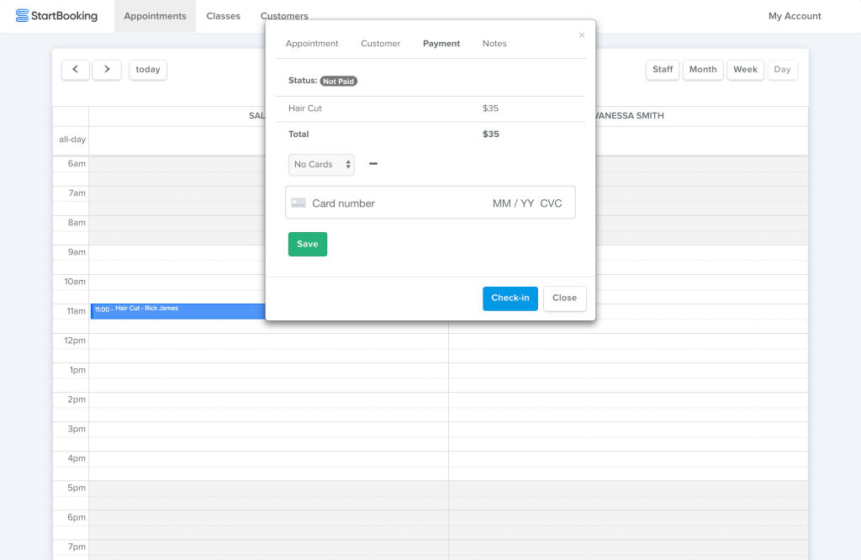Click the blue Check-in button
Screen dimensions: 861x560
point(510,298)
